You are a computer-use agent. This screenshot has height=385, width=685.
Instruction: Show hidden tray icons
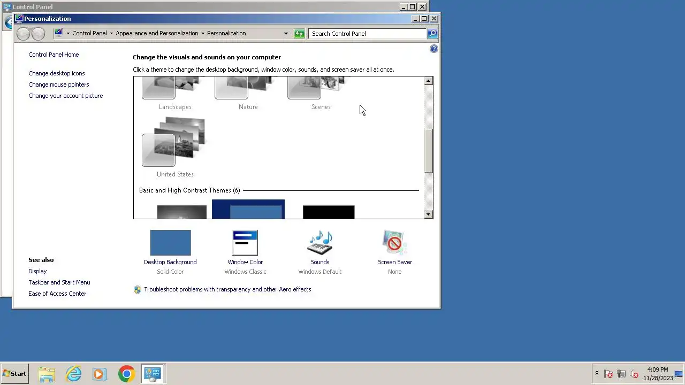coord(597,373)
